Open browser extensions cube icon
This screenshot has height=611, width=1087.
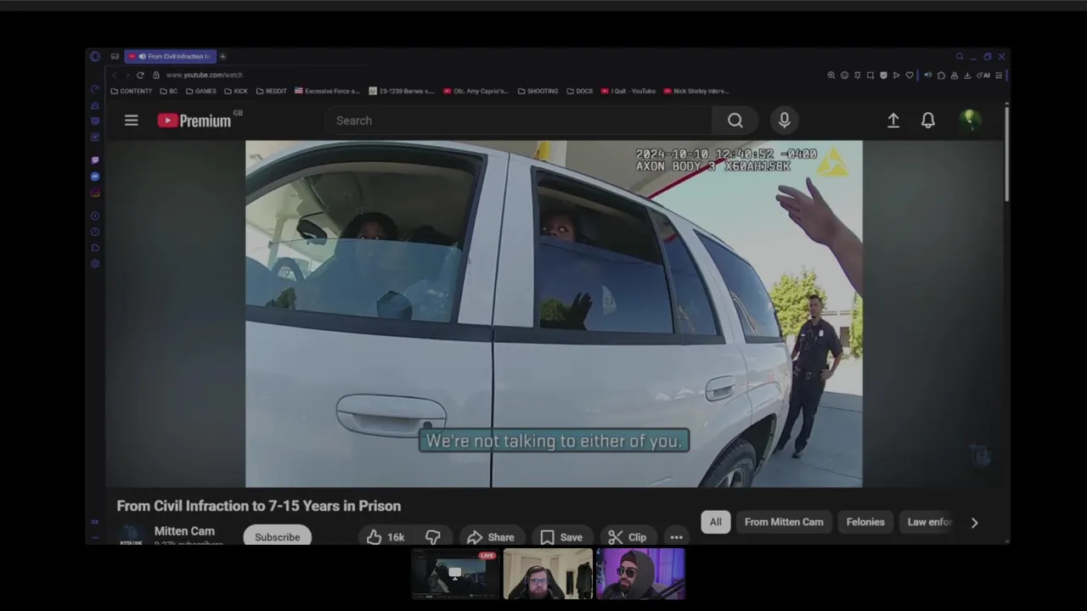[941, 75]
